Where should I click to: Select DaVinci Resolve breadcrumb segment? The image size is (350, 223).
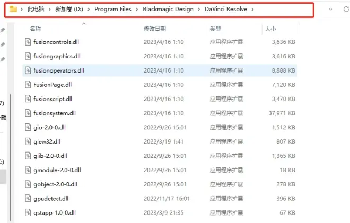coord(226,9)
